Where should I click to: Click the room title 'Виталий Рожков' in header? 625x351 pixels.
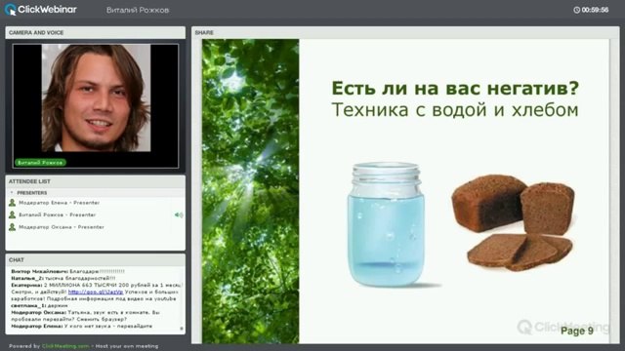(138, 10)
